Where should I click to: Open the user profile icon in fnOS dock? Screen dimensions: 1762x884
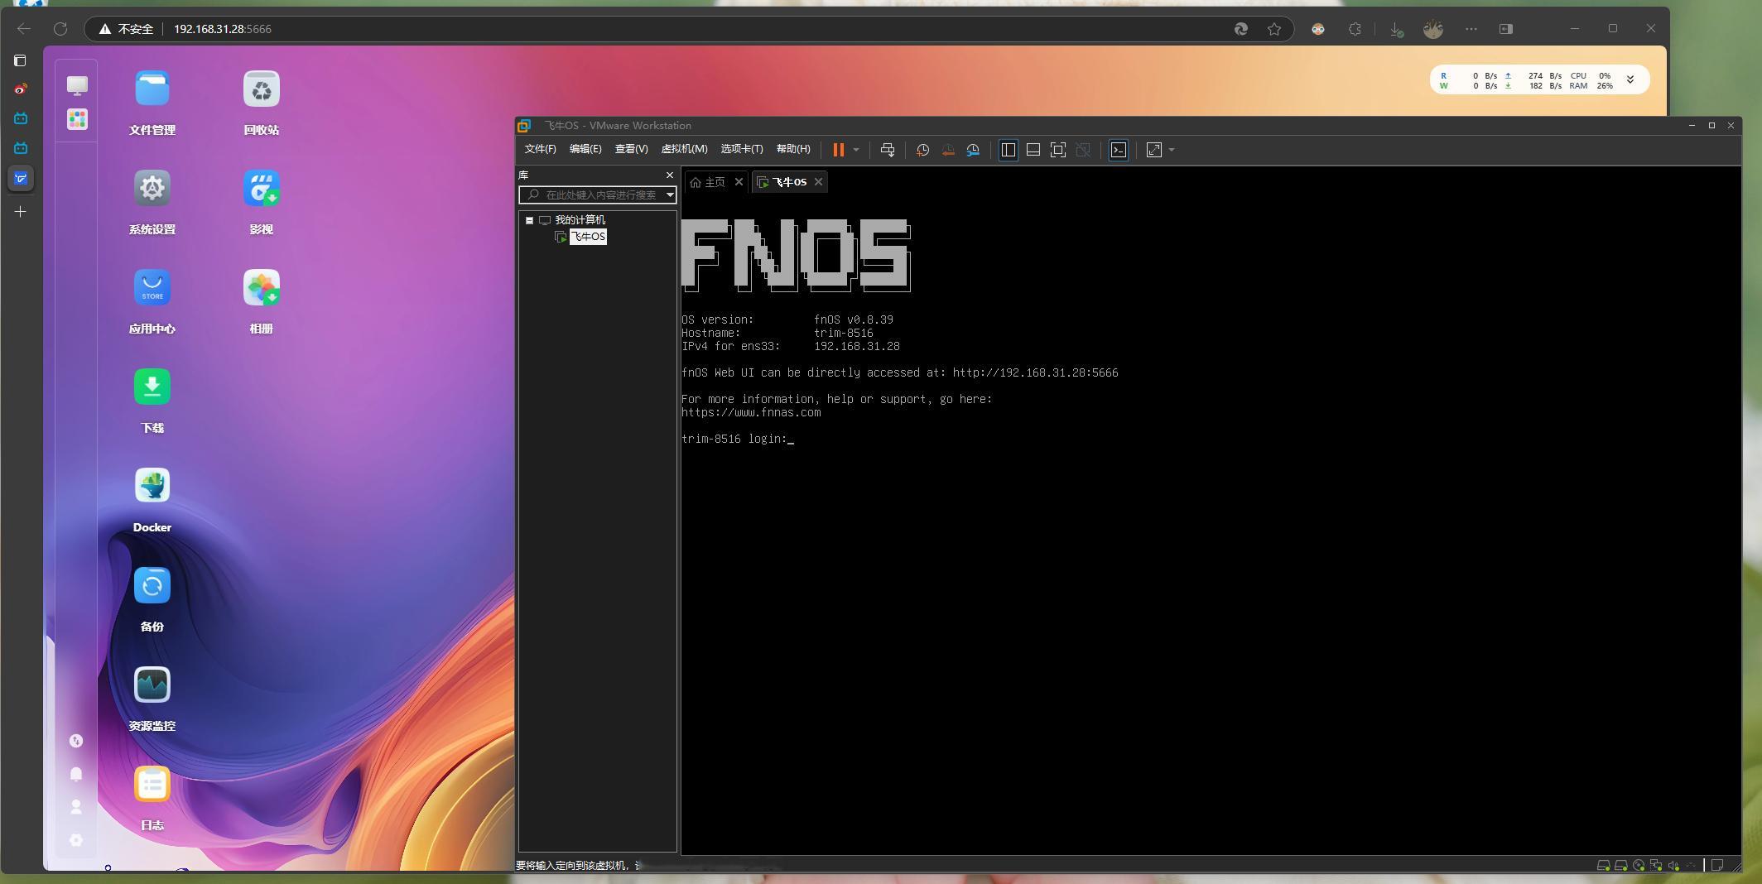(x=76, y=807)
